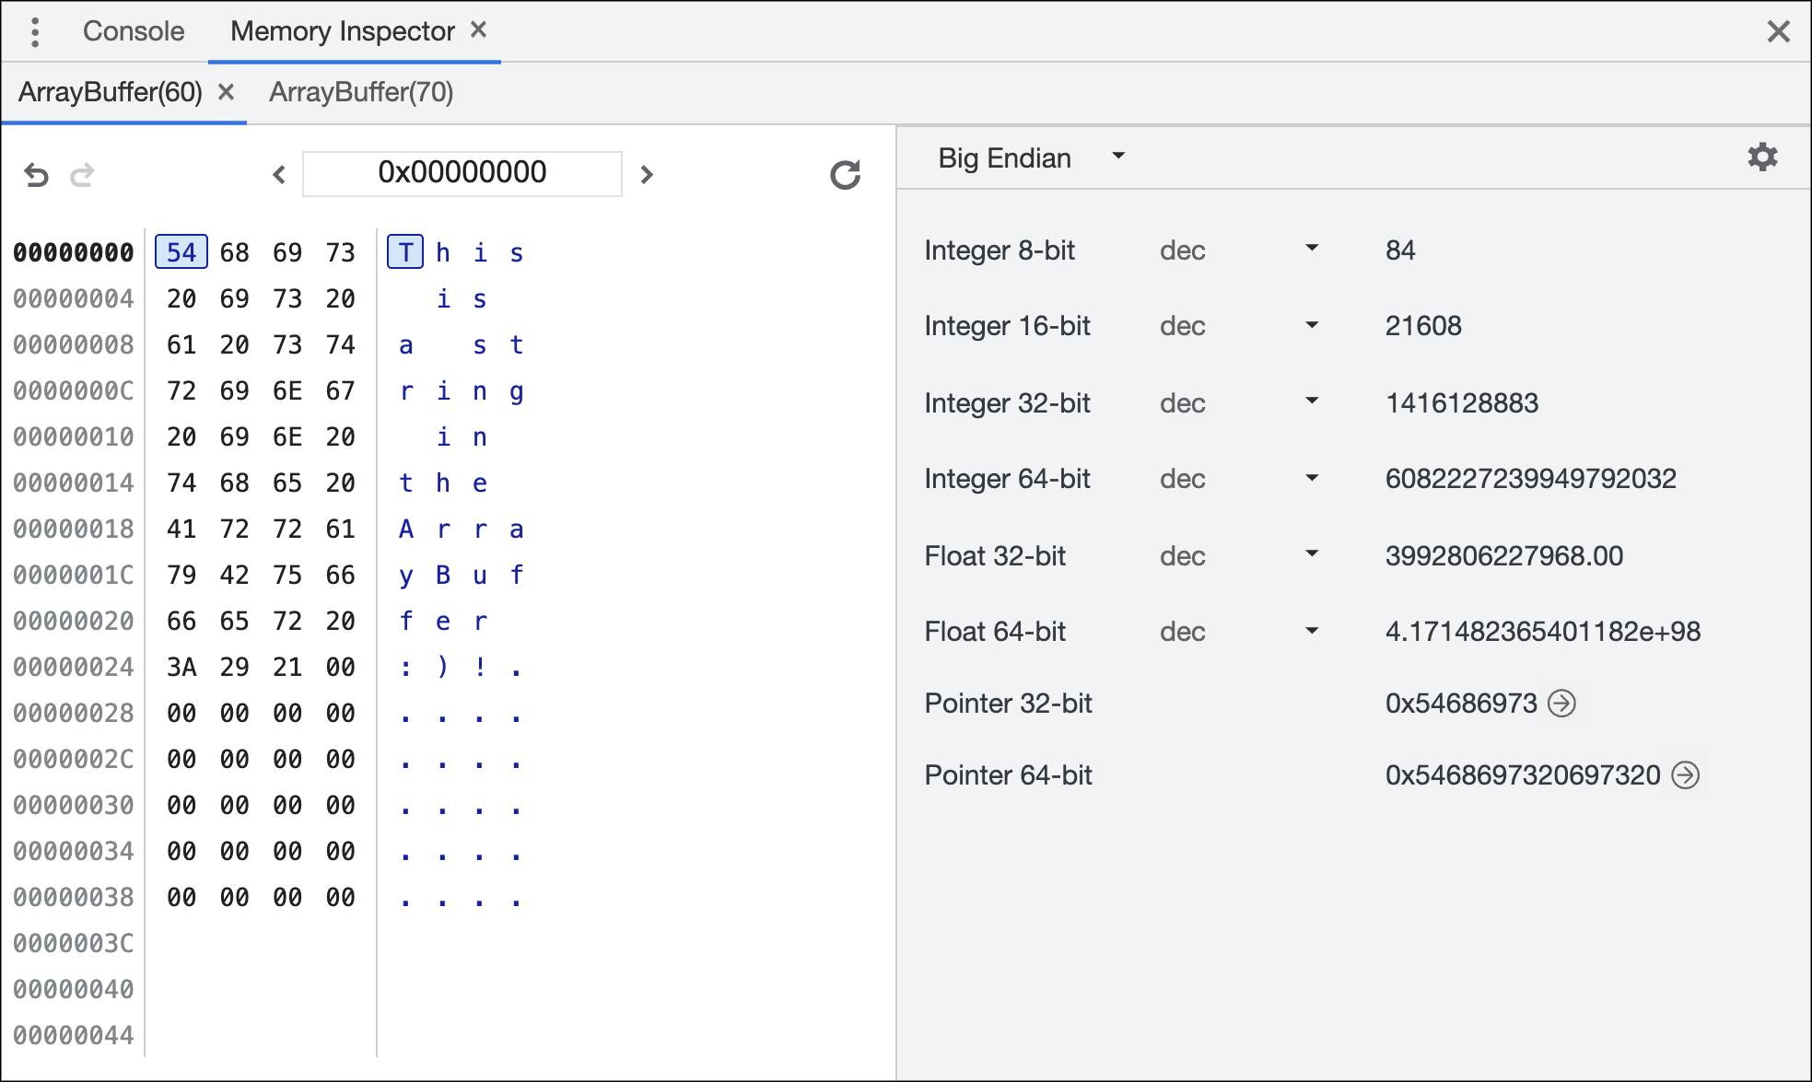
Task: Select byte value 54 at address 00000000
Action: pos(181,251)
